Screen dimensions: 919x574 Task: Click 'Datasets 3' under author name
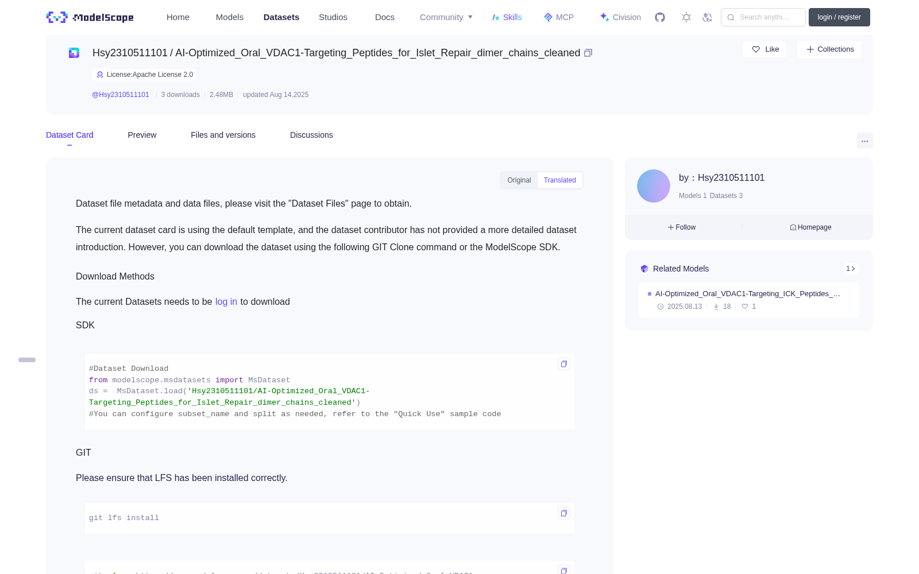pos(726,196)
